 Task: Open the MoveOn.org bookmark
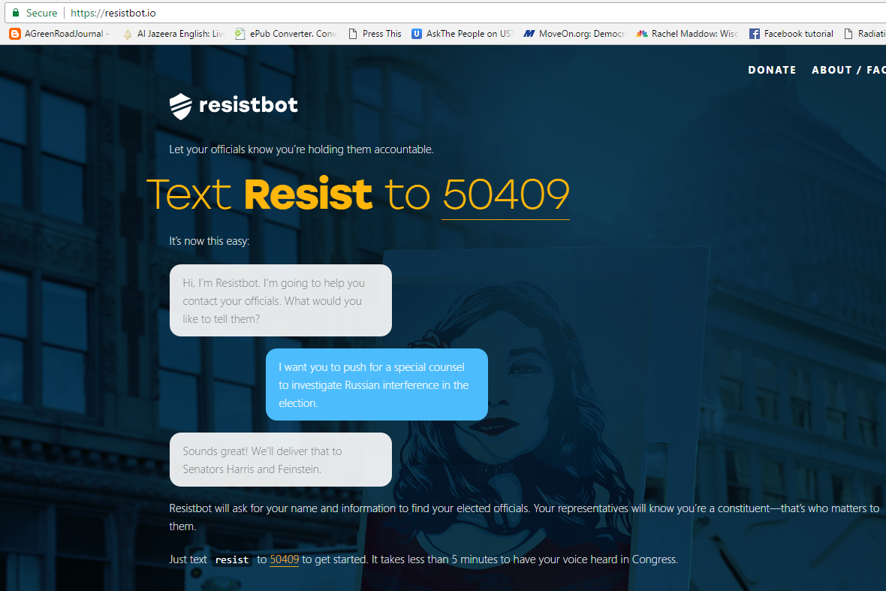coord(574,34)
